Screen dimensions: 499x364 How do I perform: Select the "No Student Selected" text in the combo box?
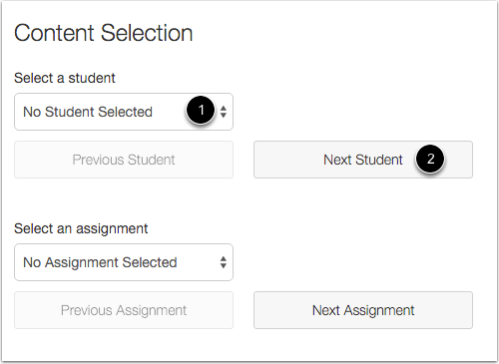[x=88, y=112]
